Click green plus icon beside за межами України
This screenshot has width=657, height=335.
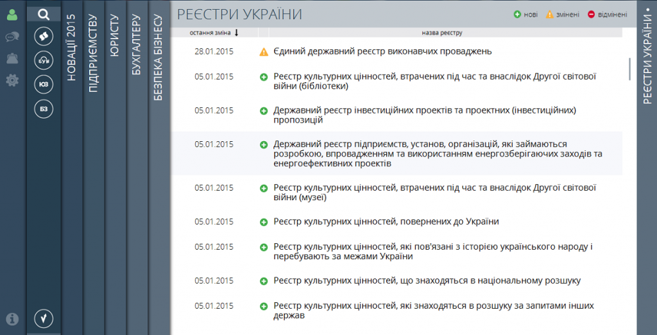[264, 247]
